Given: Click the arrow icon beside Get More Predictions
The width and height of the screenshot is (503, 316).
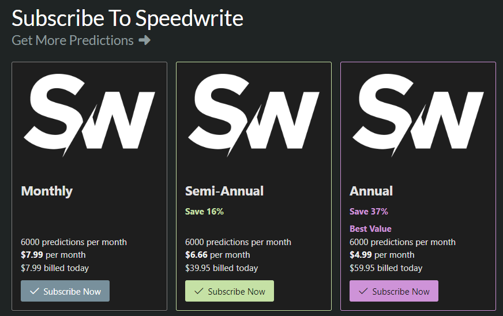Looking at the screenshot, I should click(x=144, y=40).
